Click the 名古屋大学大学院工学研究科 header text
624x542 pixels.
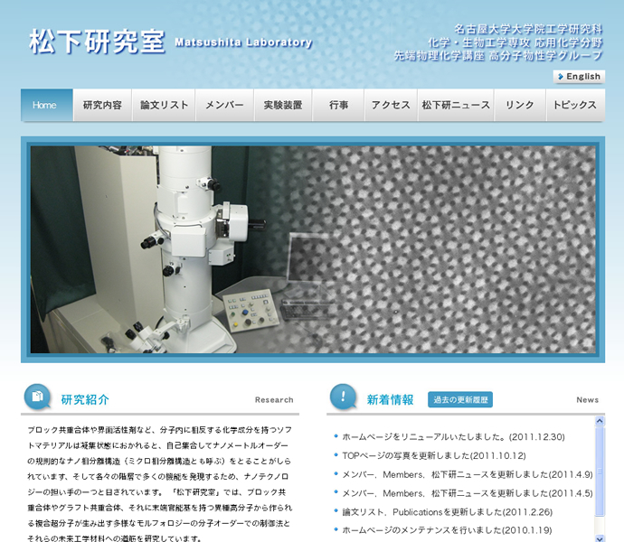pyautogui.click(x=528, y=29)
